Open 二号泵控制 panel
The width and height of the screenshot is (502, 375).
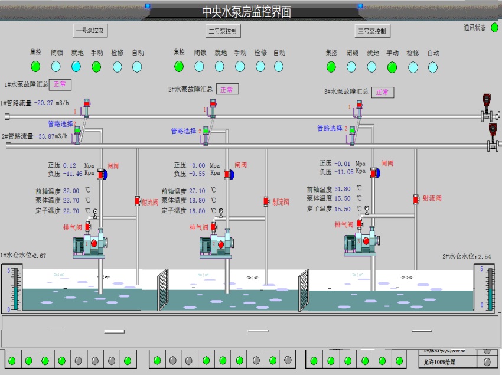coord(223,31)
